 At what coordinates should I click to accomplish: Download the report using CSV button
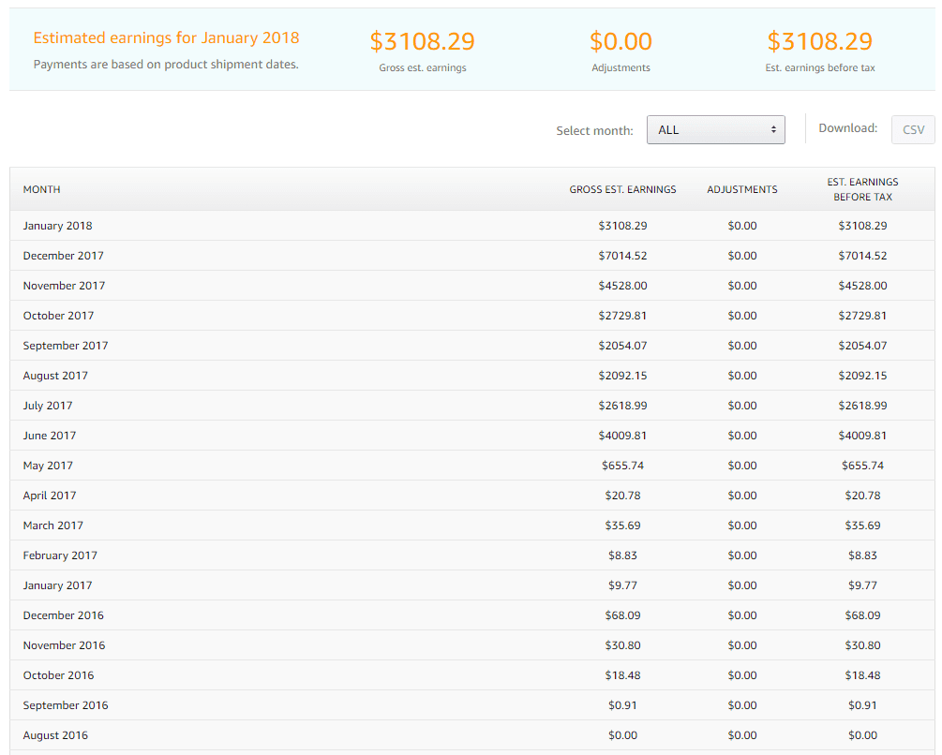click(913, 129)
